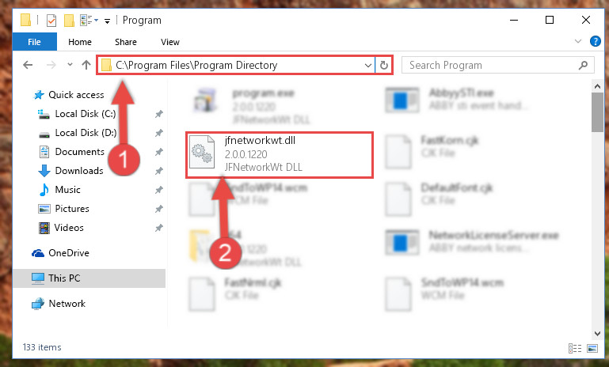Viewport: 609px width, 367px height.
Task: Click the vertical scrollbar thumb
Action: [x=597, y=112]
